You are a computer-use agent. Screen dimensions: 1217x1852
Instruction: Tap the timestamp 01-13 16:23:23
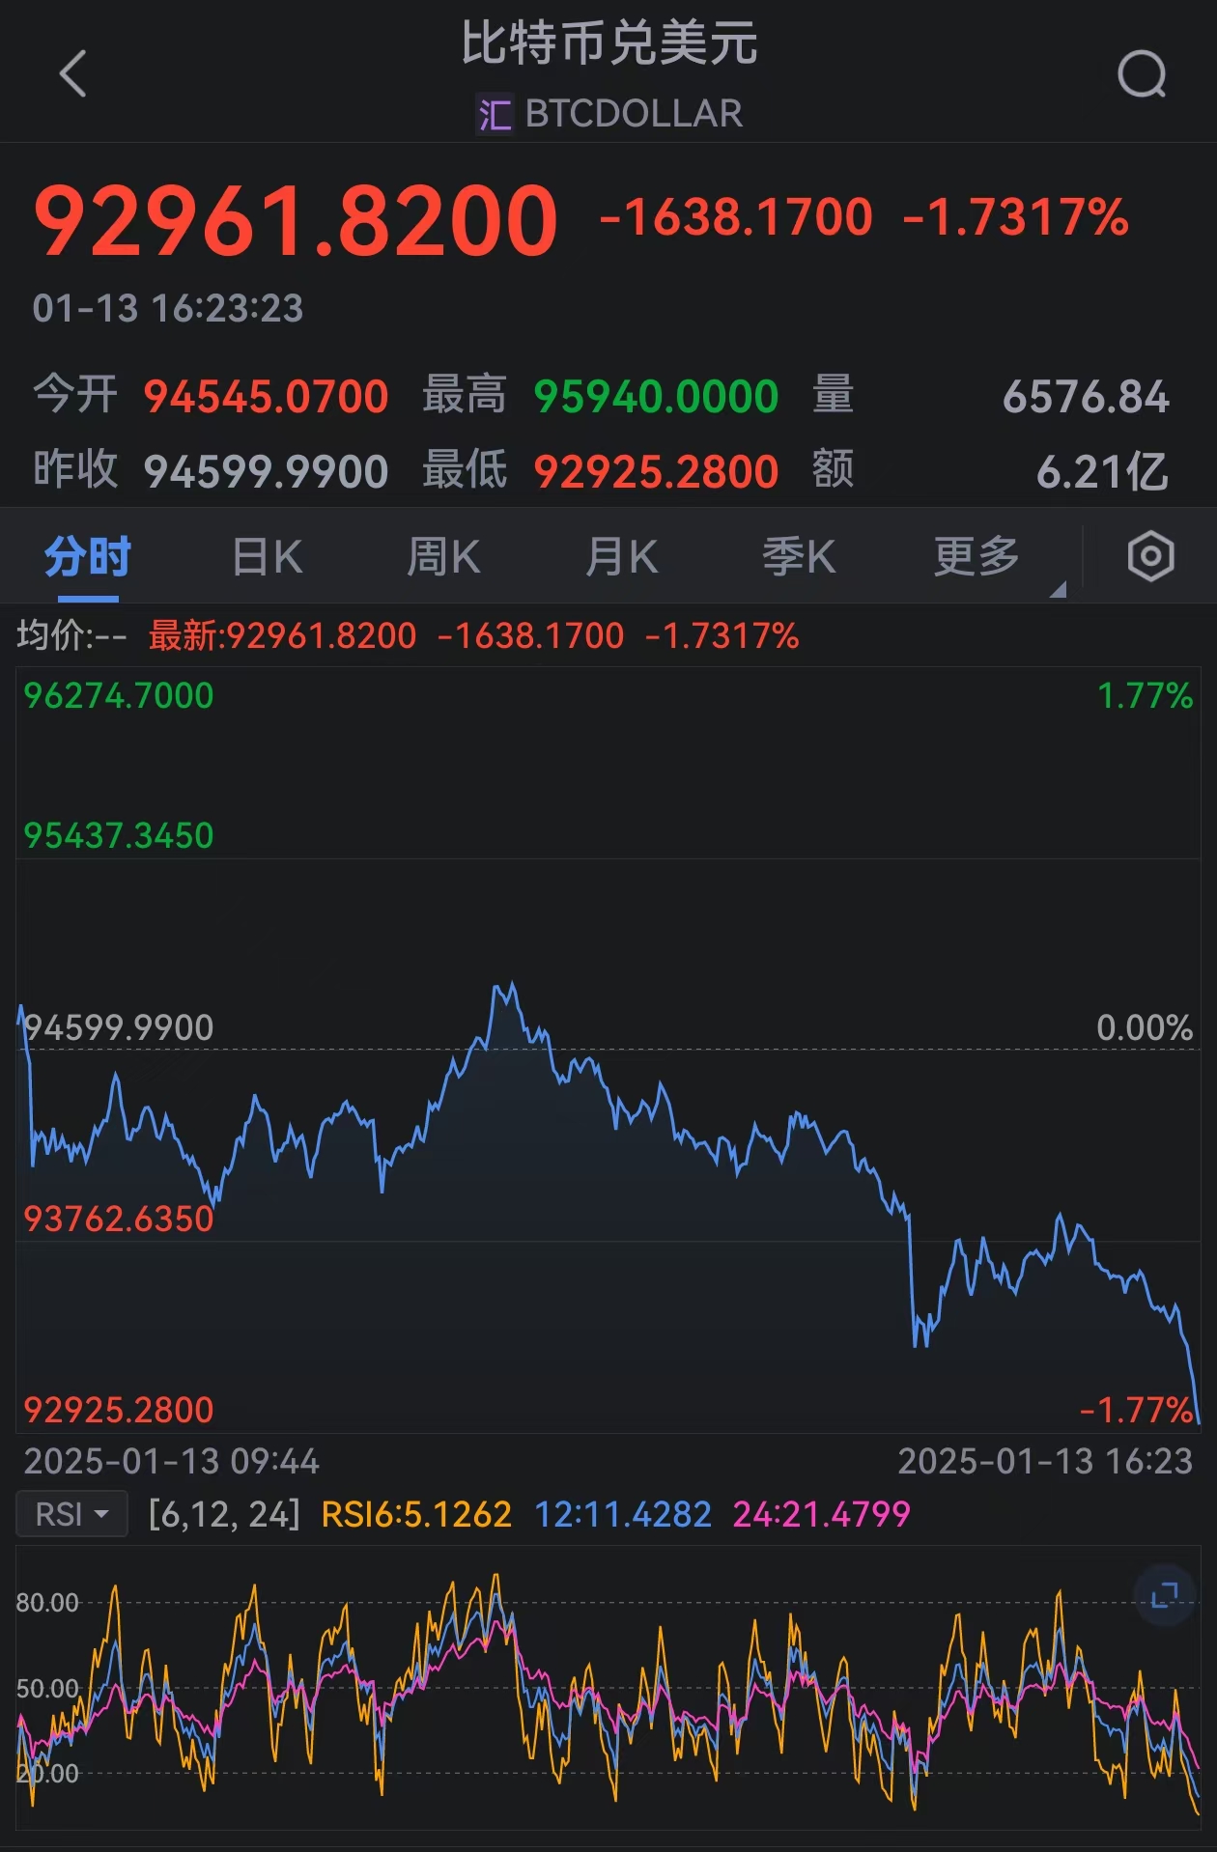tap(168, 309)
